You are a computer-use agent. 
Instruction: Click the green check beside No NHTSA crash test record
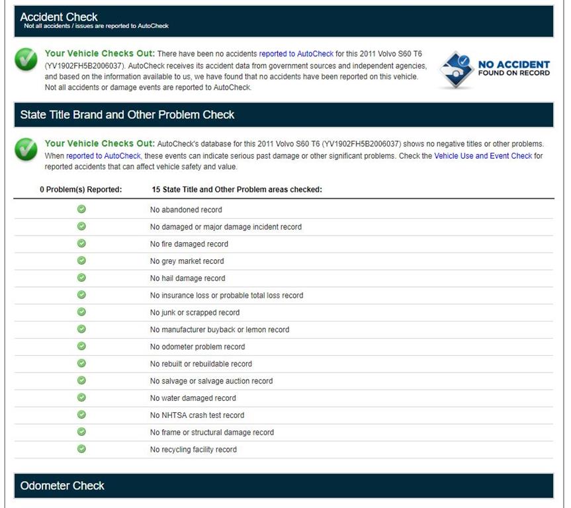click(x=81, y=415)
